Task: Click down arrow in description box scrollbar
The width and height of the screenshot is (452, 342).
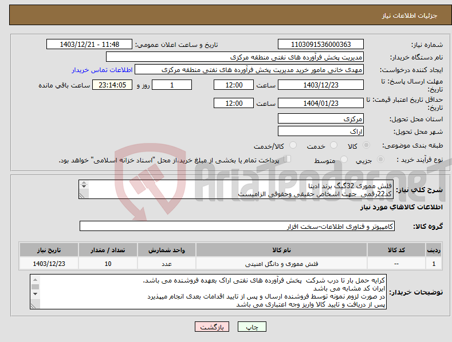Action: pos(84,186)
